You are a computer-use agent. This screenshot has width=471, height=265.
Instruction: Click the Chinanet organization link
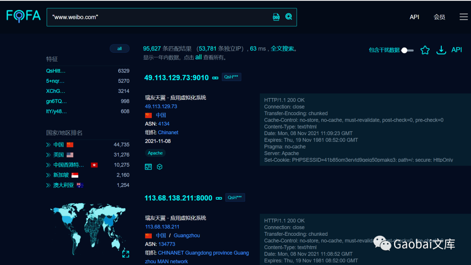(x=168, y=132)
